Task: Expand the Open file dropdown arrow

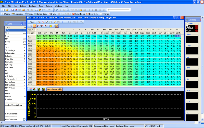Action: (x=10, y=10)
